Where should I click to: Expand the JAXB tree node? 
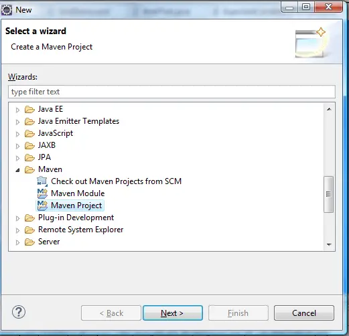17,146
